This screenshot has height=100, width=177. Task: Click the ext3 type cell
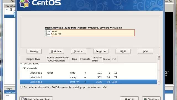coord(73,73)
